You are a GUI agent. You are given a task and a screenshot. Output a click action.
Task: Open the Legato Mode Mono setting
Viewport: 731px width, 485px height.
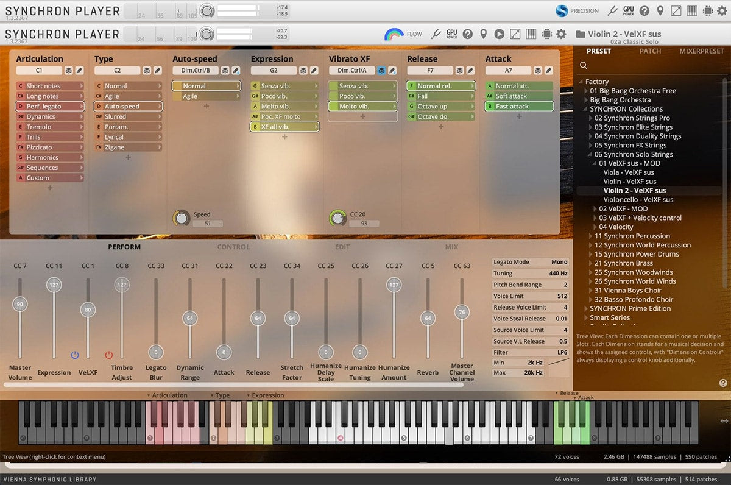tap(530, 262)
